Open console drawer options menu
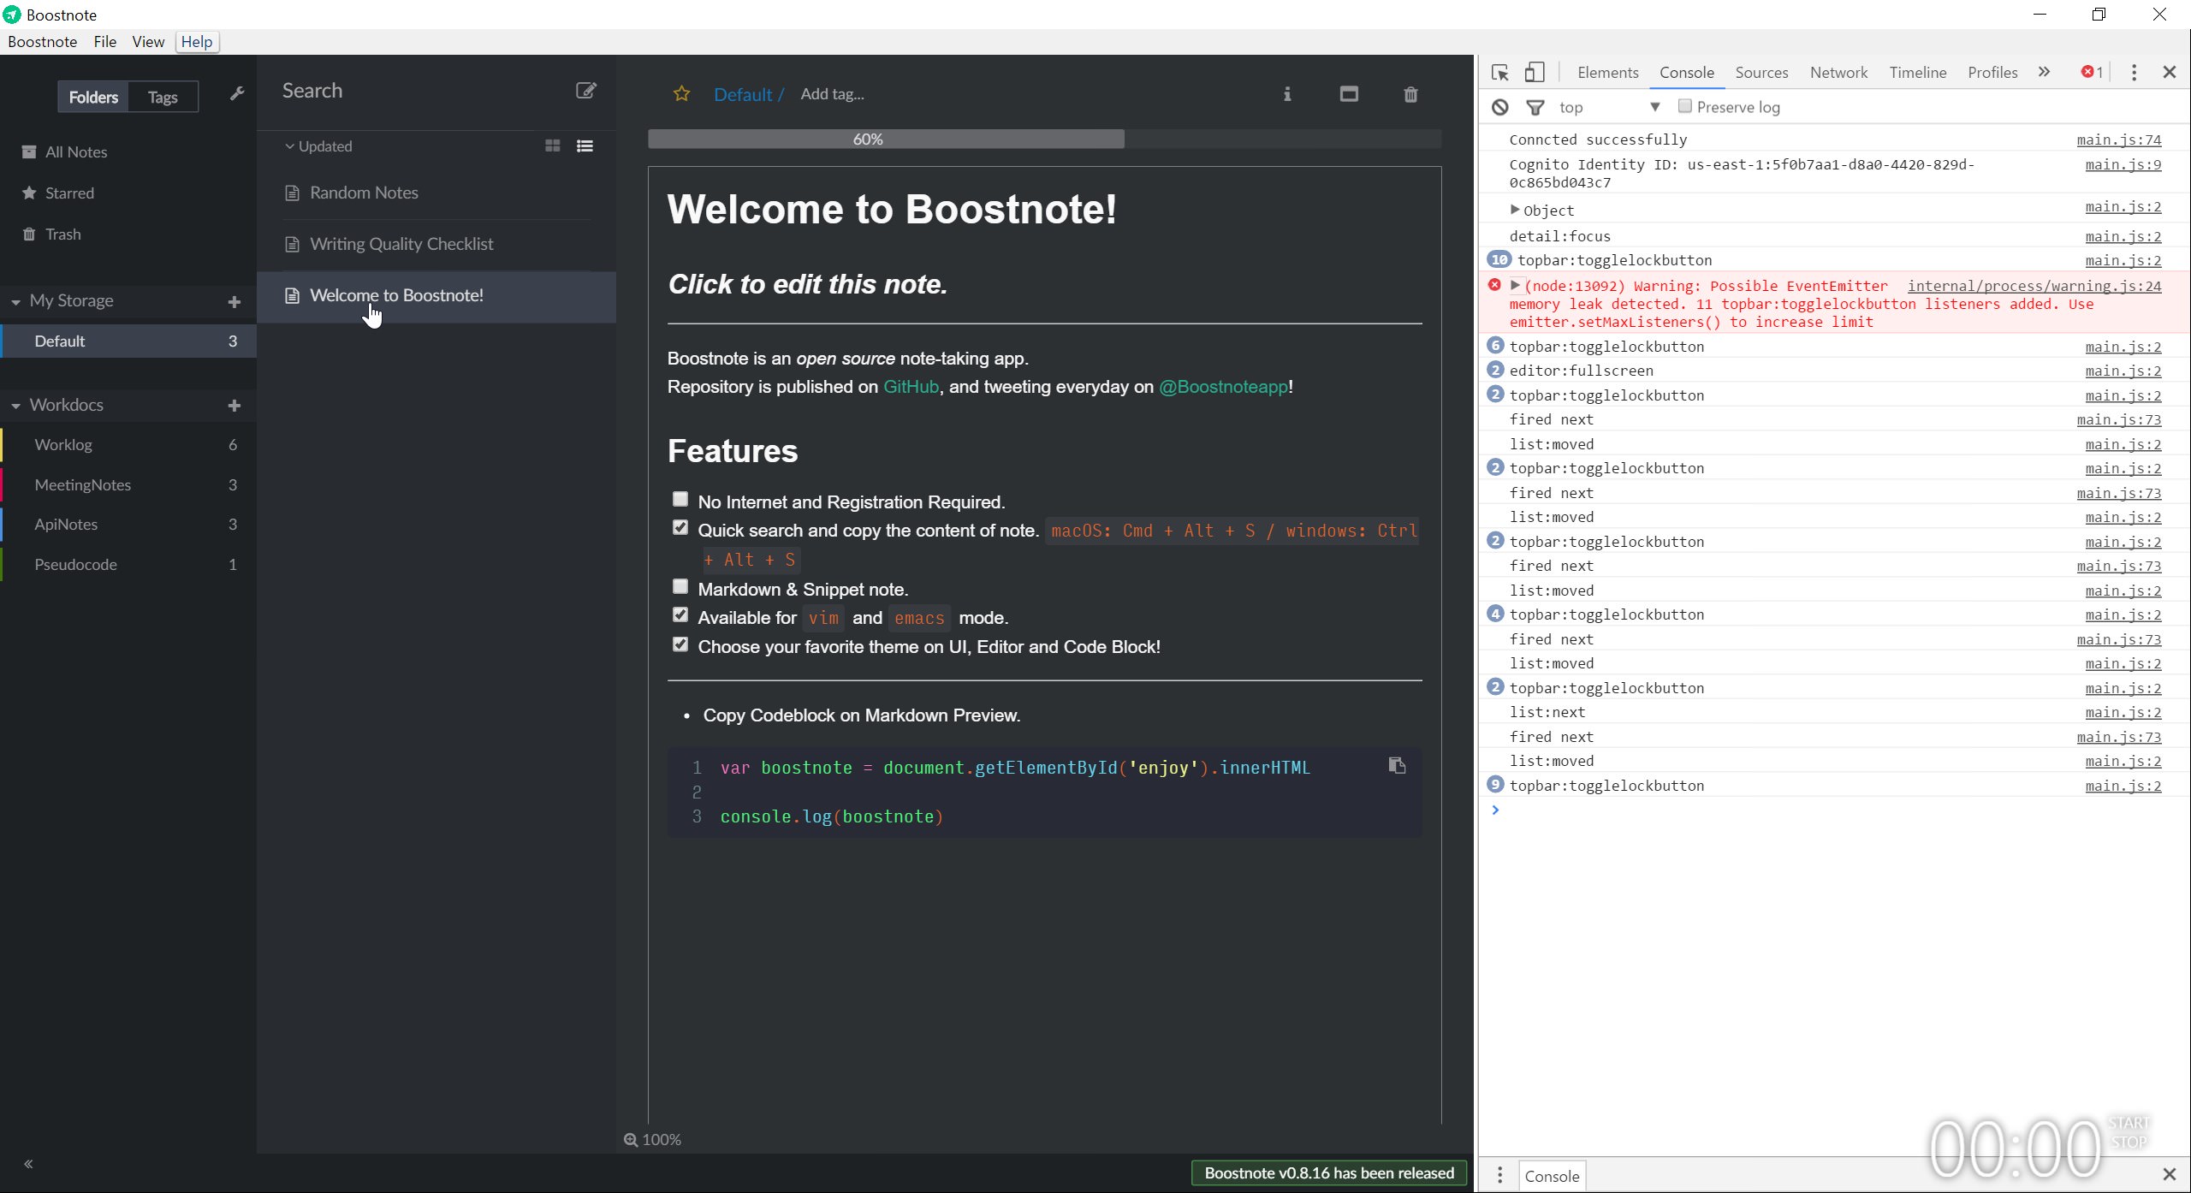The width and height of the screenshot is (2191, 1193). 1499,1175
